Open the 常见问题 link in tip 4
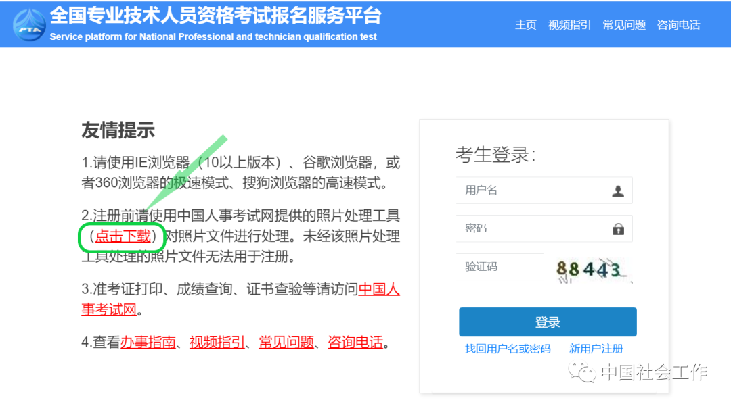731x404 pixels. (286, 343)
